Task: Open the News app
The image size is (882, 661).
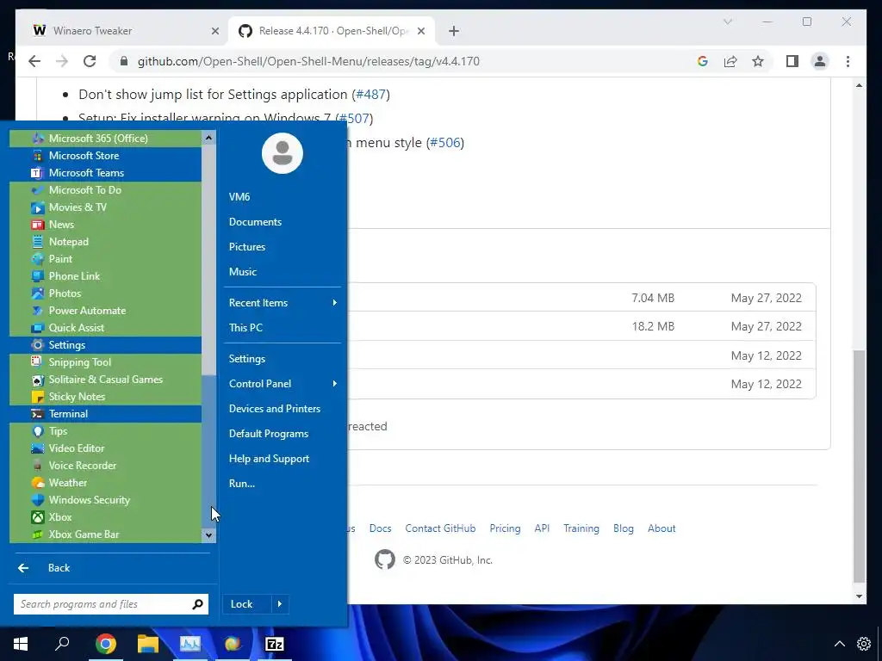Action: tap(105, 225)
